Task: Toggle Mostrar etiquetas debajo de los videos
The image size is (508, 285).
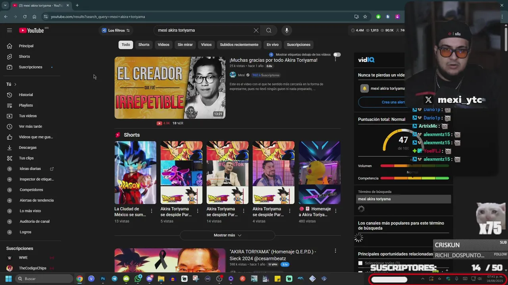Action: click(337, 55)
